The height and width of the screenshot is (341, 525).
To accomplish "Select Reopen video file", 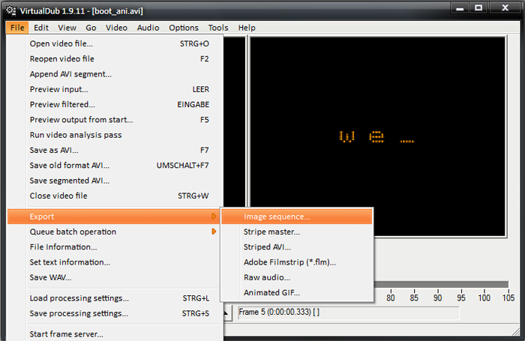I will click(x=115, y=59).
